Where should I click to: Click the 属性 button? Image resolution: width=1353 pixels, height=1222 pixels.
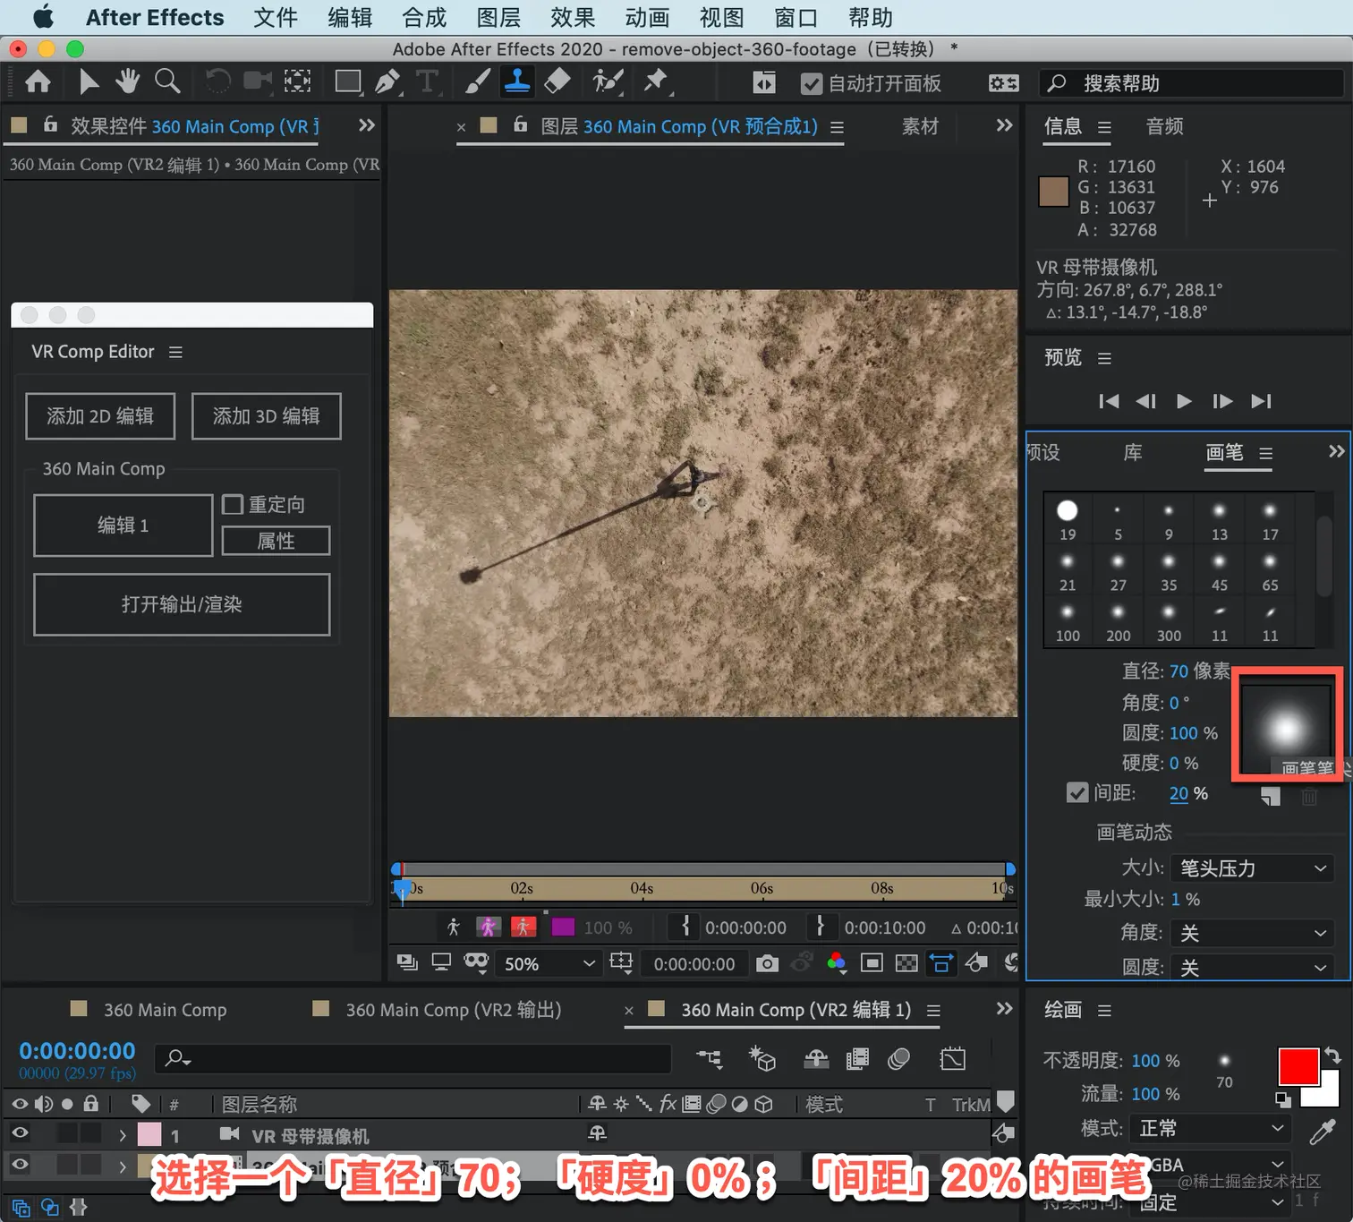(276, 541)
